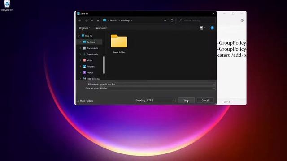Open Notepad settings gear icon
Screen dimensions: 287x161
tap(242, 21)
